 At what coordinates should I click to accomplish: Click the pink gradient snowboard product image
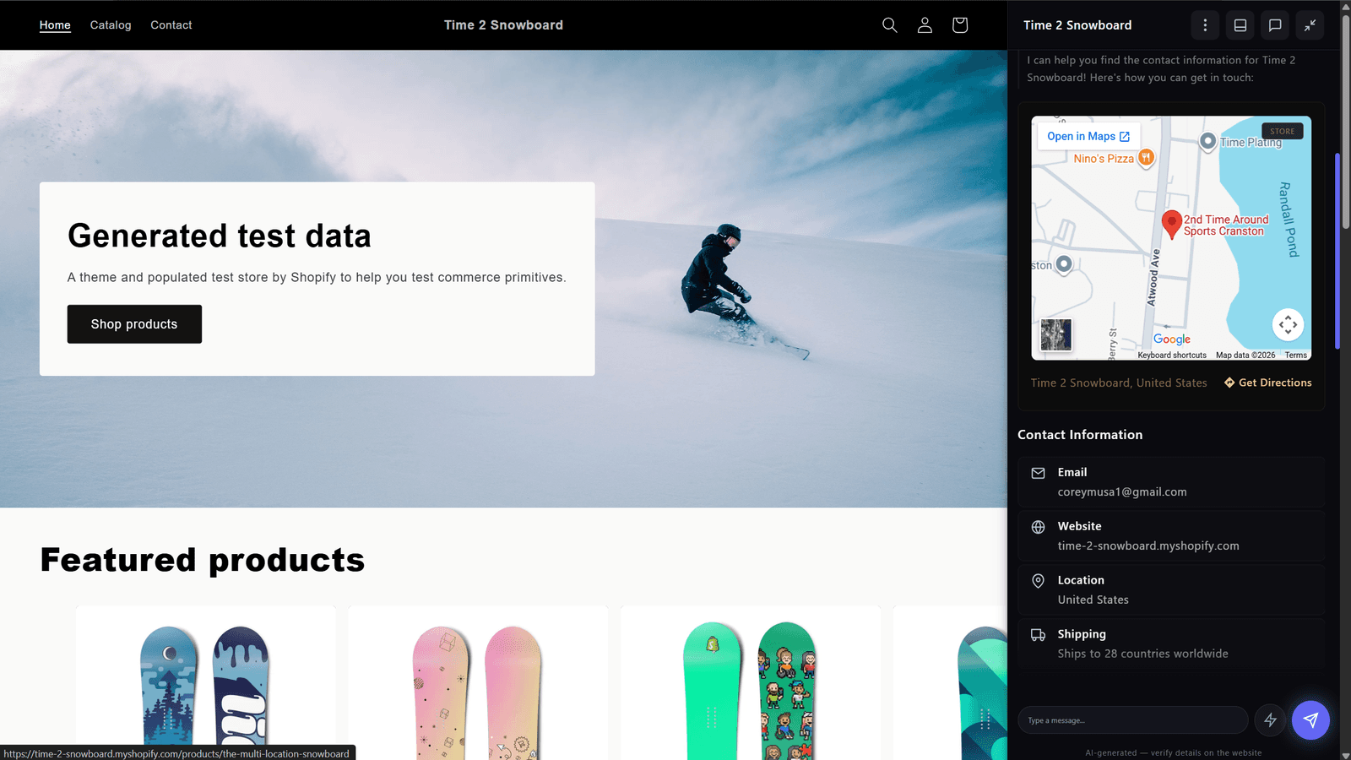pos(478,683)
